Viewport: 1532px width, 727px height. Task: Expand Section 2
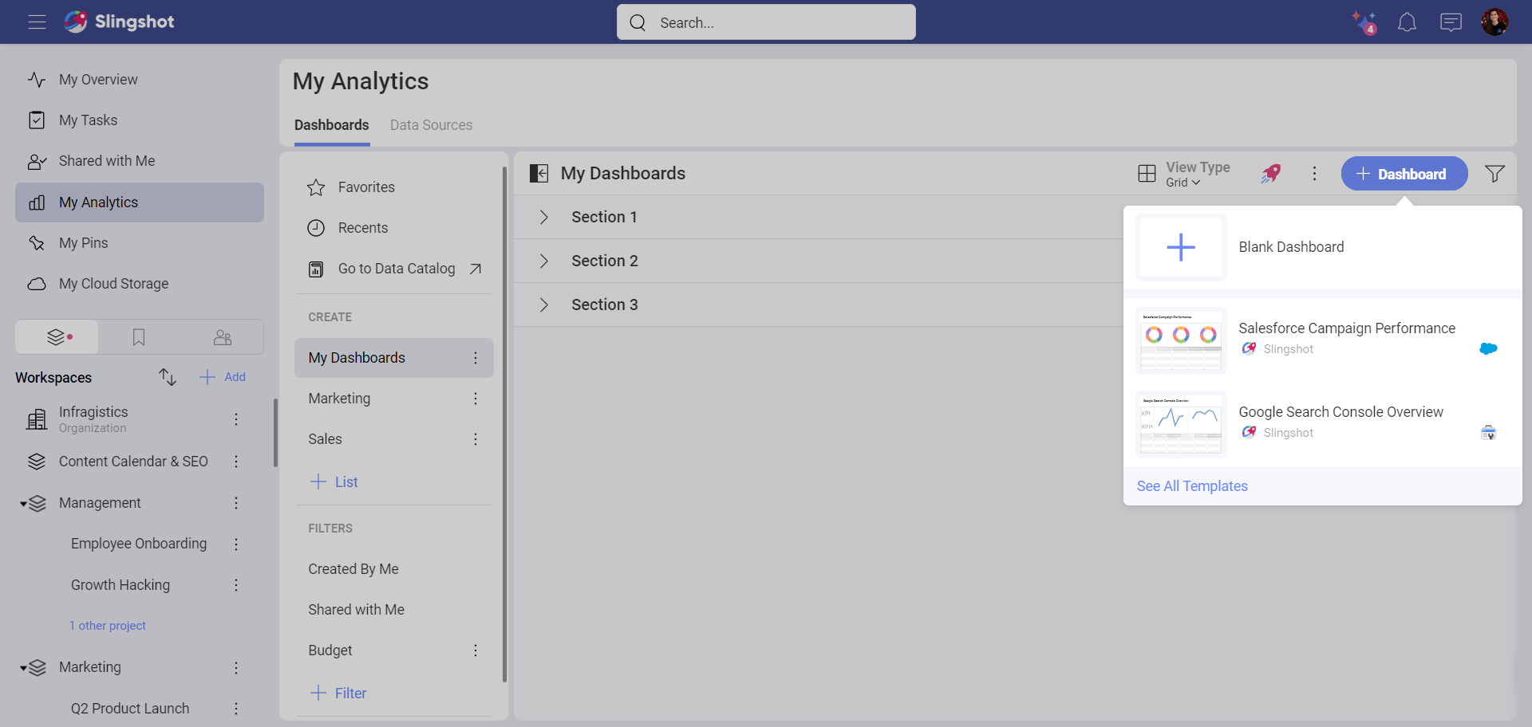[x=543, y=261]
